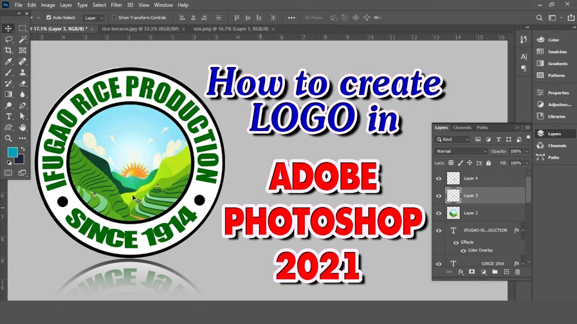The height and width of the screenshot is (324, 577).
Task: Toggle lock transparent pixels
Action: point(451,163)
